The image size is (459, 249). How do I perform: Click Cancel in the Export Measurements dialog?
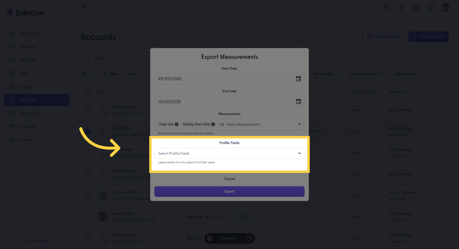point(229,179)
